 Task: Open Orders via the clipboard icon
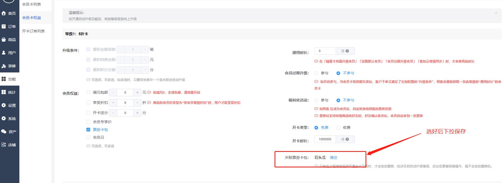[x=4, y=26]
